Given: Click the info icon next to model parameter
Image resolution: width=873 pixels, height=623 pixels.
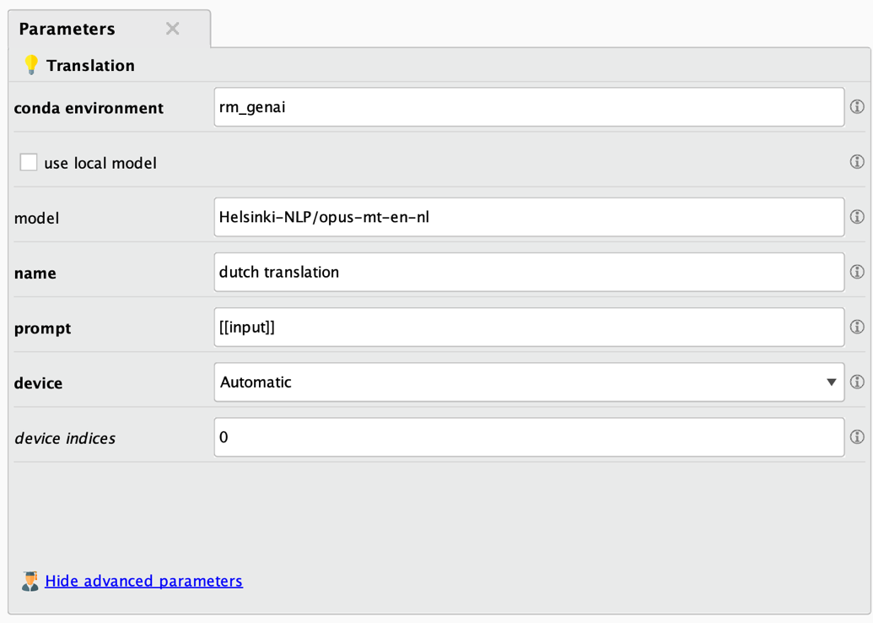Looking at the screenshot, I should point(857,217).
